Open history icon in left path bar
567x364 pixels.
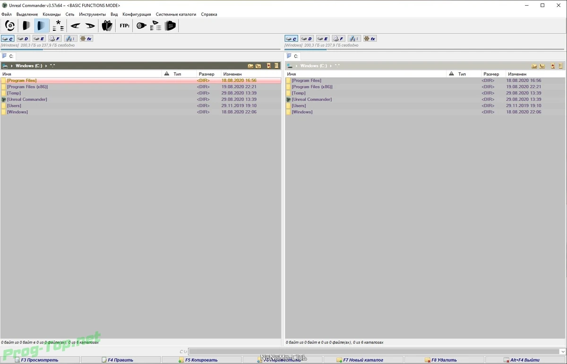click(x=276, y=66)
